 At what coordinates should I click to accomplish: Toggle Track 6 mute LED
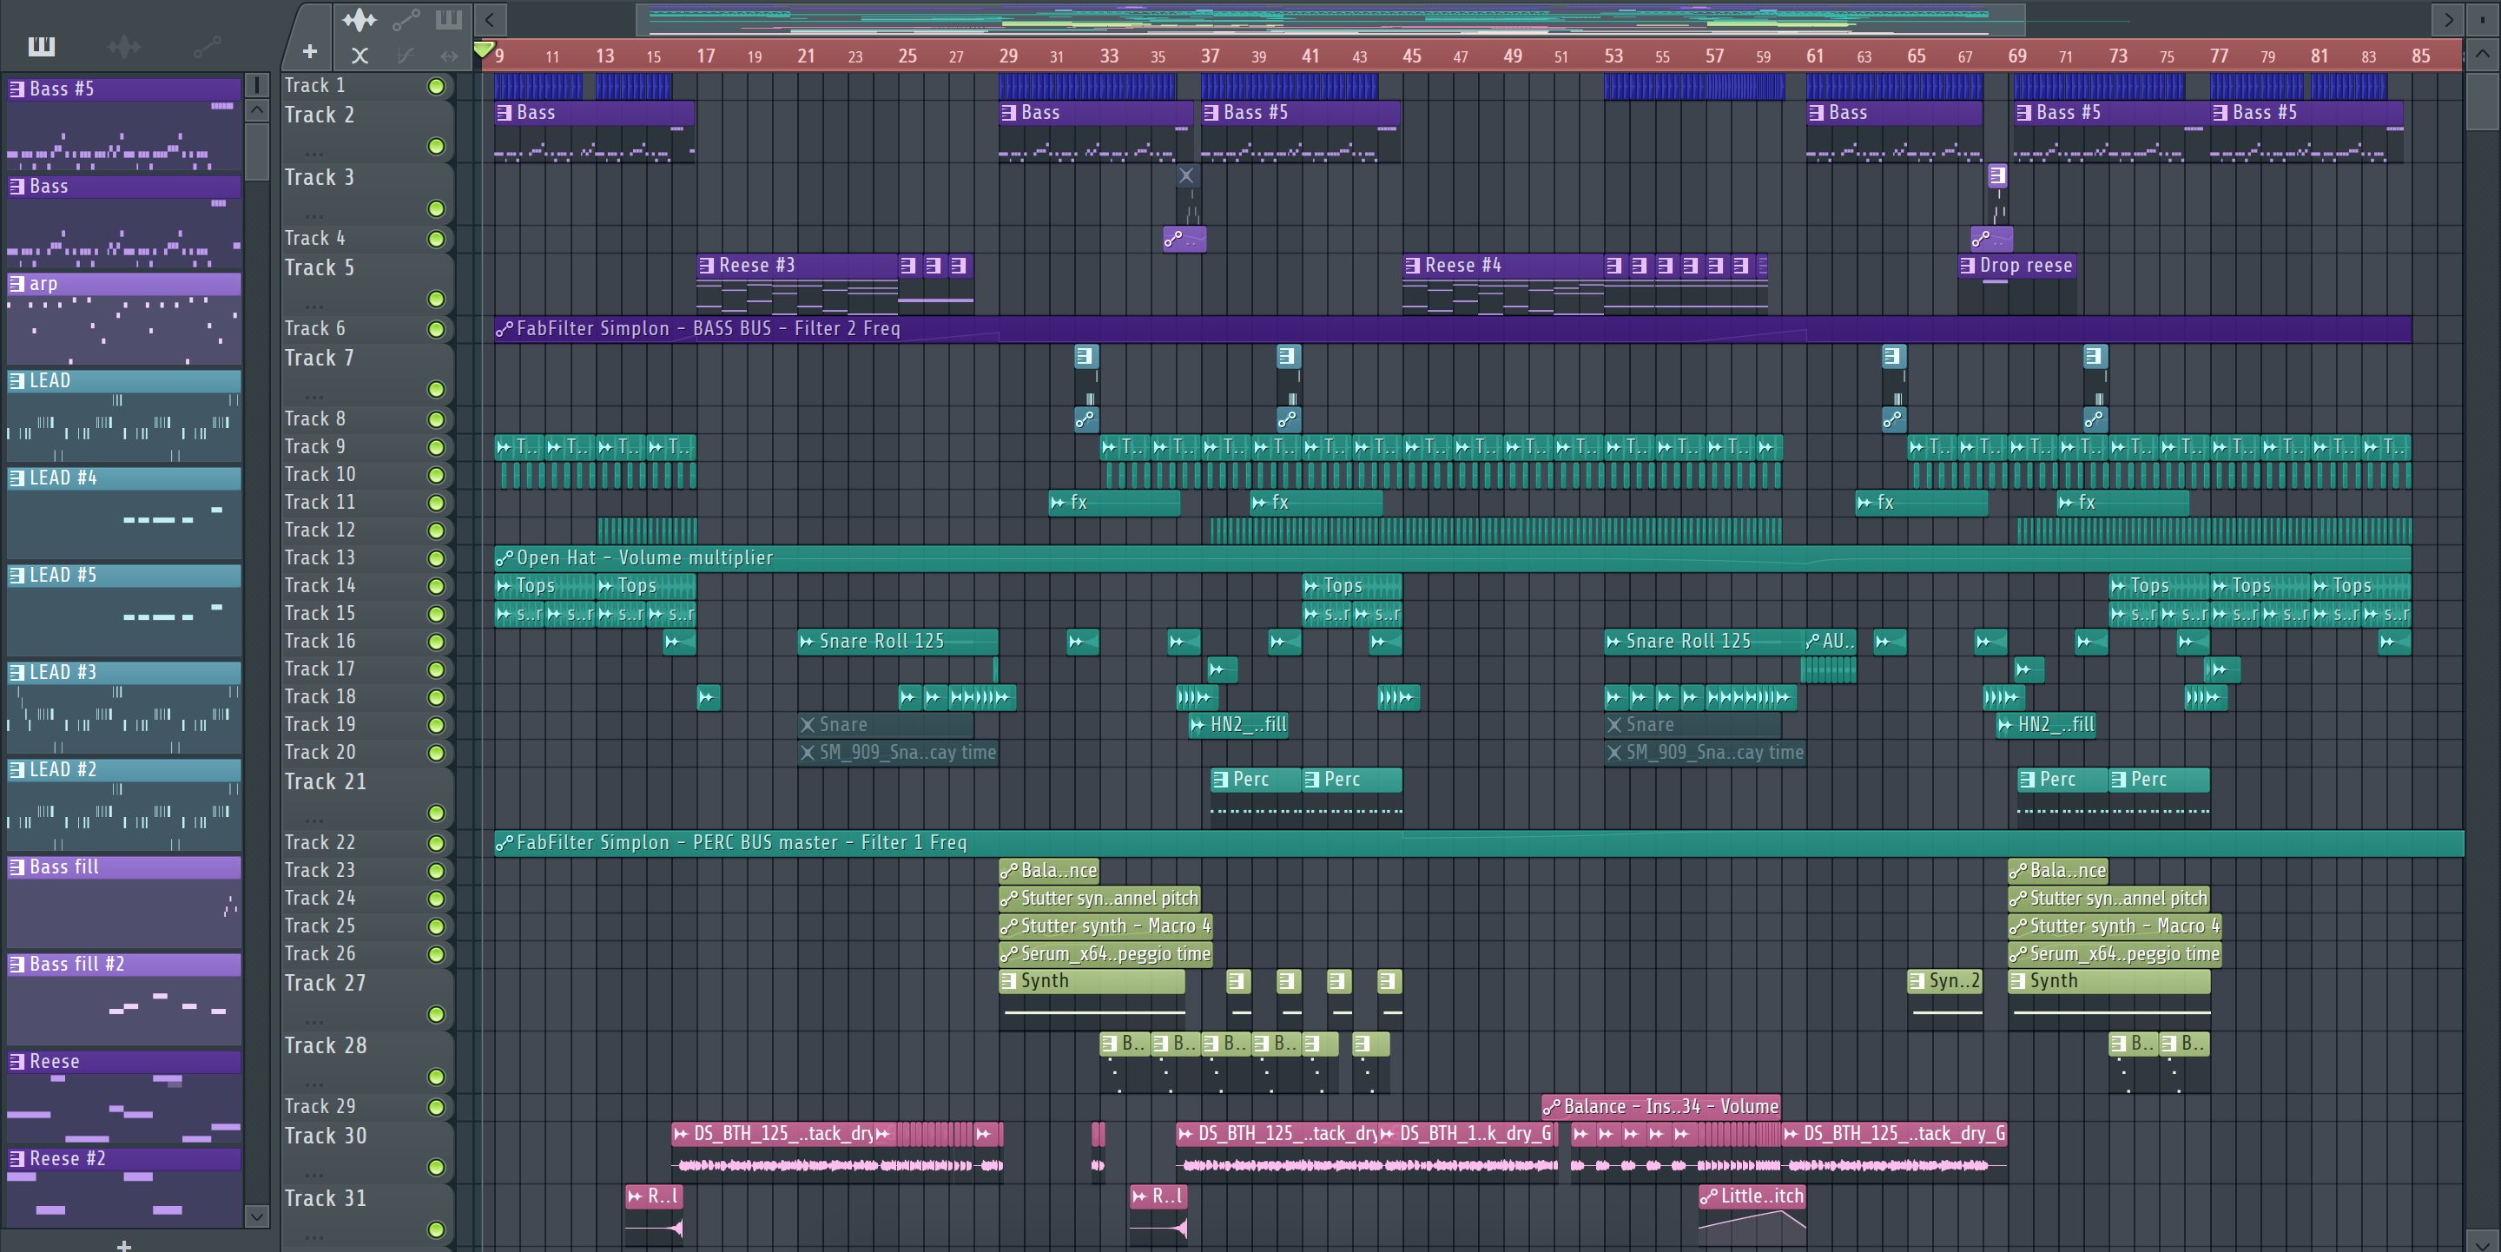pyautogui.click(x=437, y=330)
